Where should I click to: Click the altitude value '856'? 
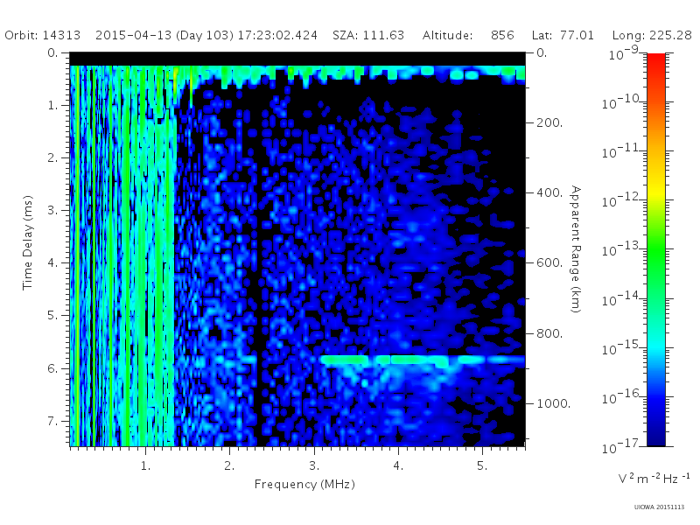tap(502, 35)
